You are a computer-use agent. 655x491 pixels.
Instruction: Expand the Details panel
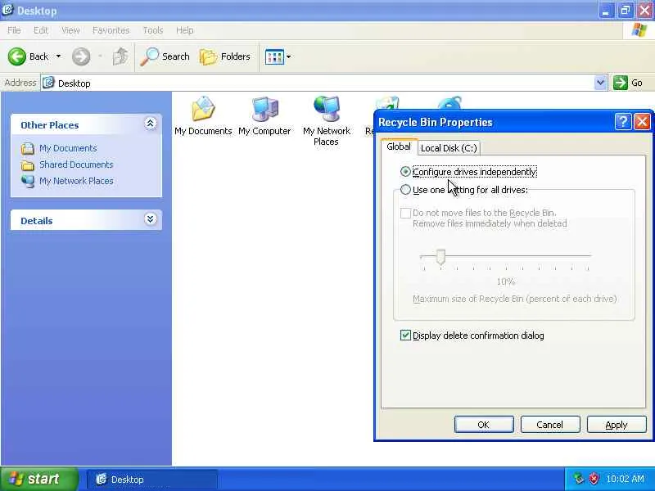(x=151, y=219)
